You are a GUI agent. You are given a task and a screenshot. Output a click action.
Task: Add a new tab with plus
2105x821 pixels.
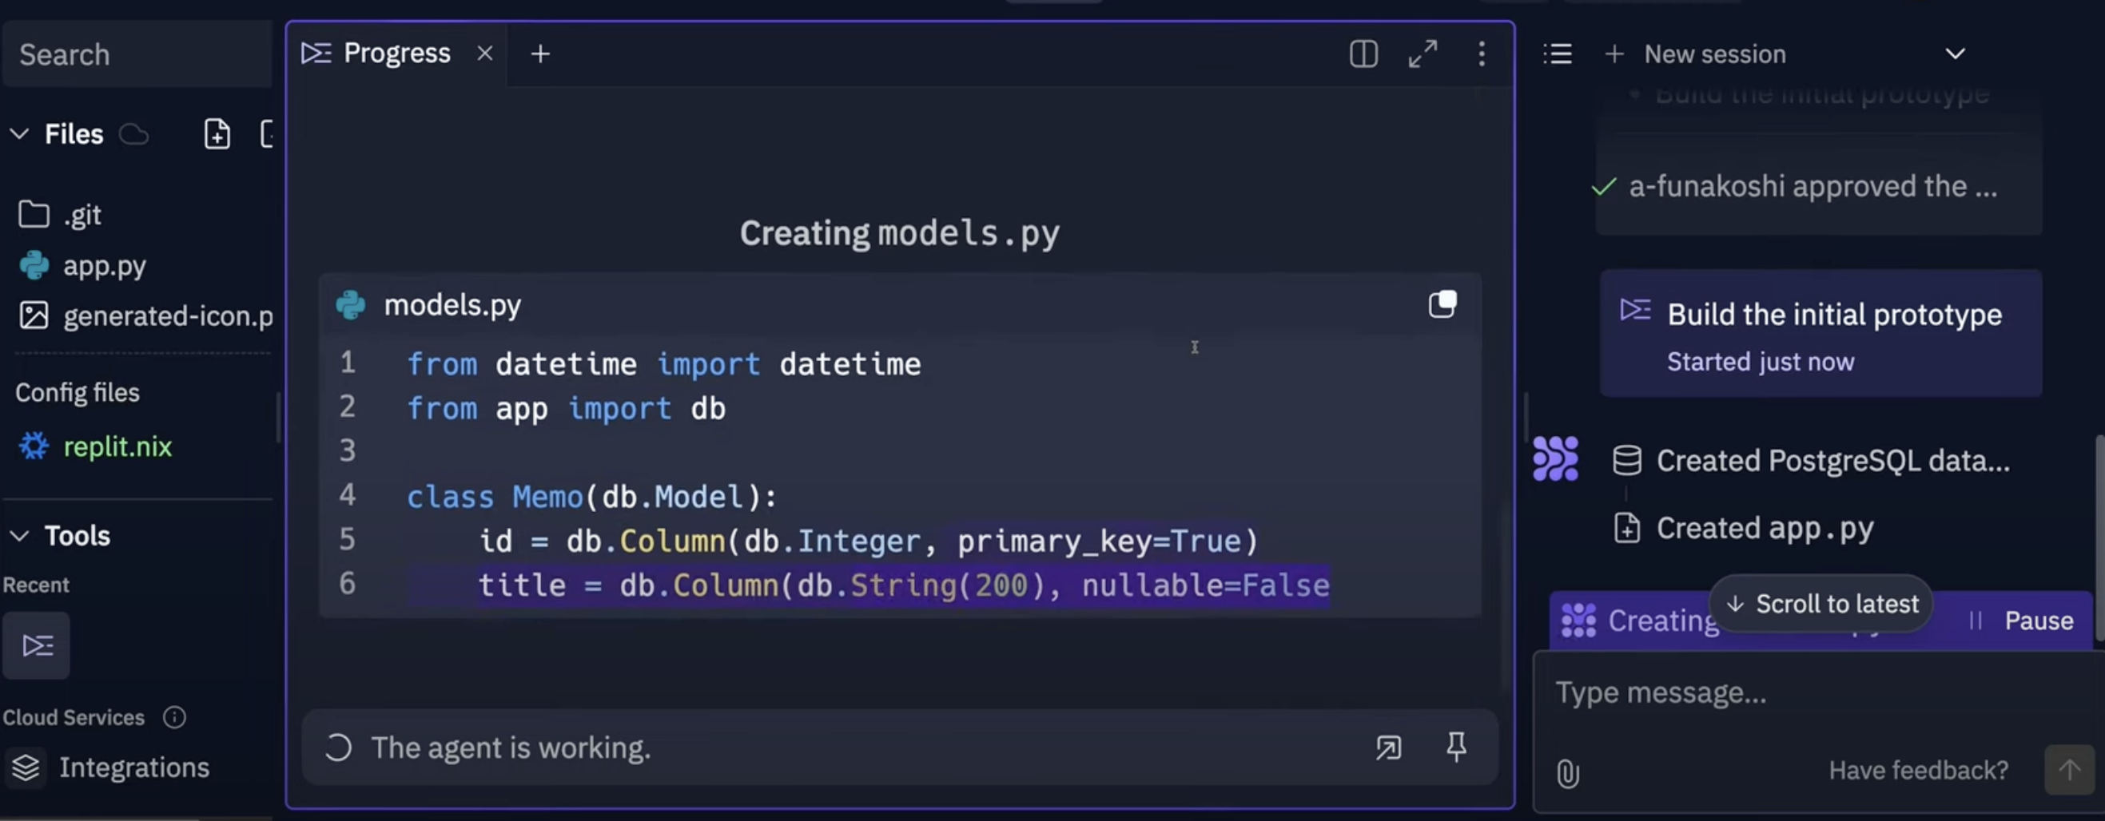pyautogui.click(x=540, y=54)
